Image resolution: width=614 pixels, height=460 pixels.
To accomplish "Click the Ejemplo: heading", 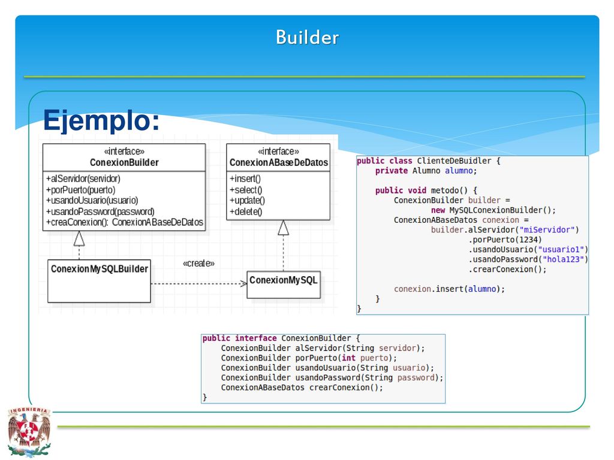I will tap(101, 120).
